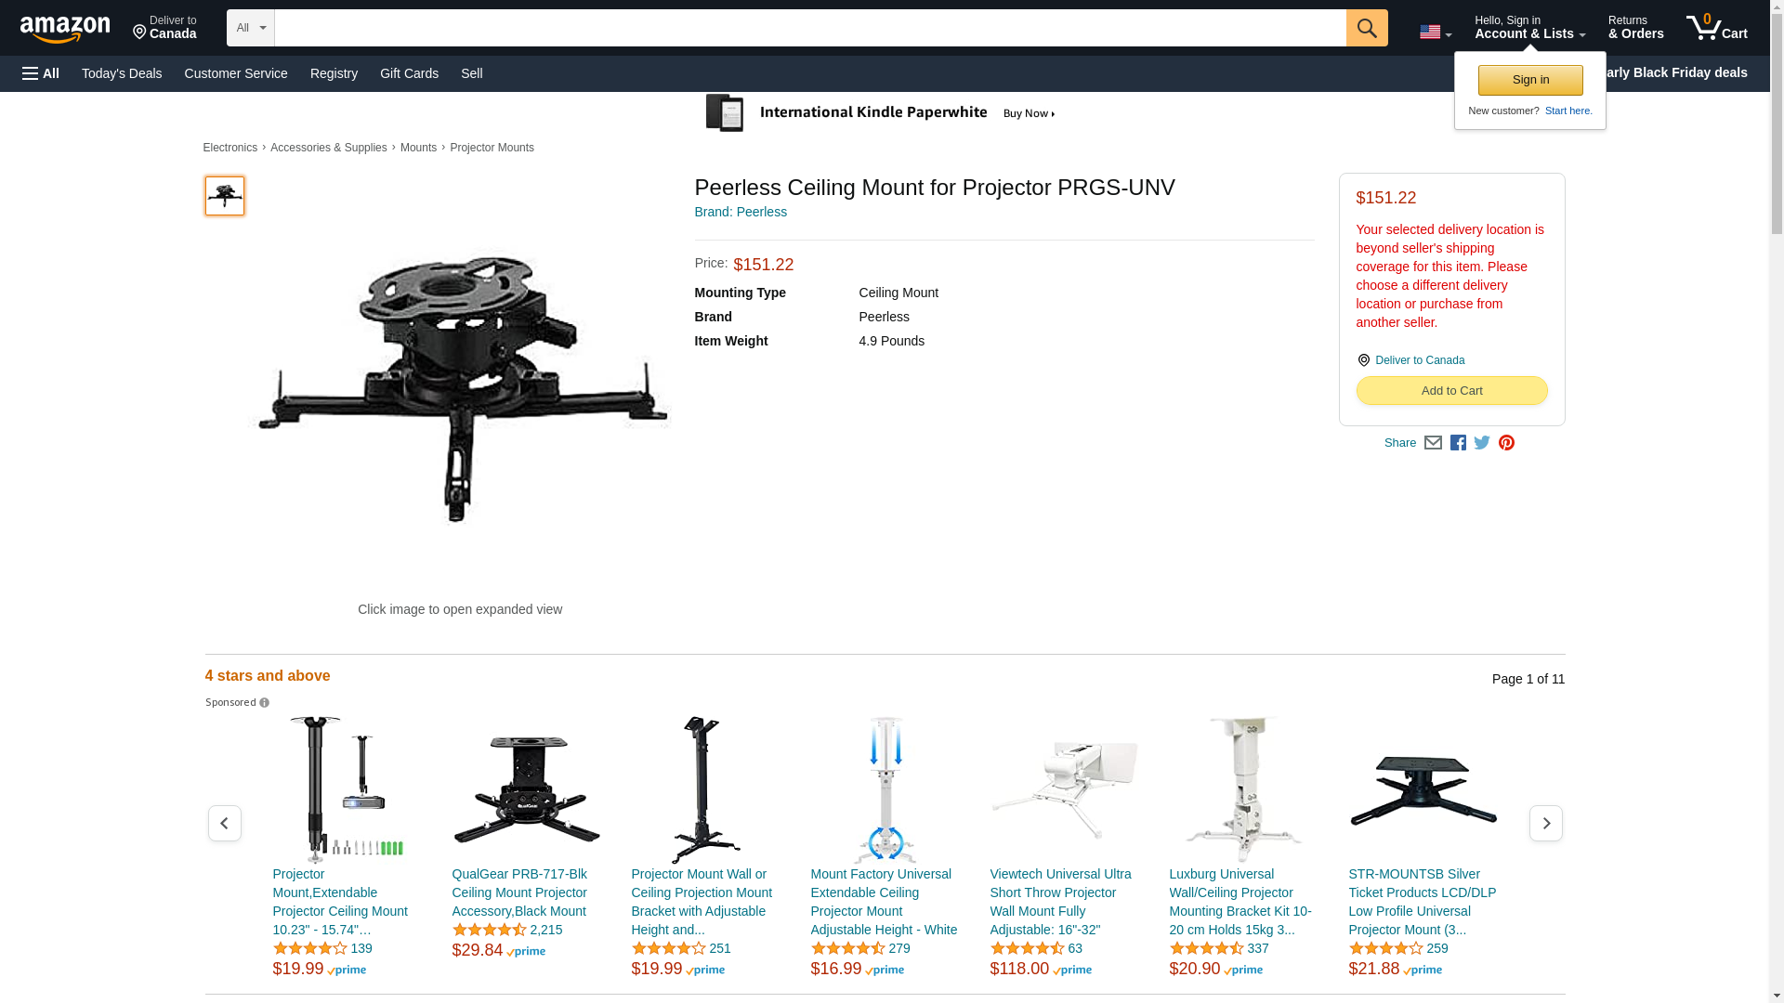Expand the search category All dropdown
Viewport: 1784px width, 1003px height.
(x=251, y=28)
